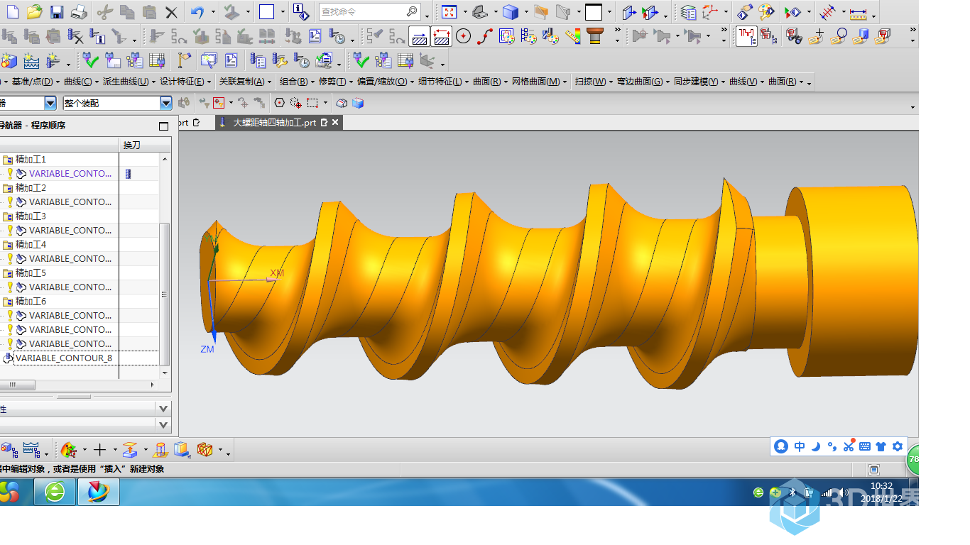This screenshot has width=970, height=545.
Task: Toggle the left-to-right cut direction arrow button
Action: coord(420,35)
